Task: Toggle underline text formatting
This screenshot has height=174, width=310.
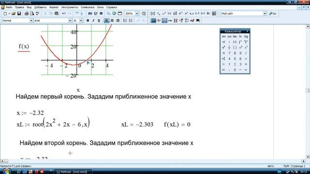Action: coord(99,20)
